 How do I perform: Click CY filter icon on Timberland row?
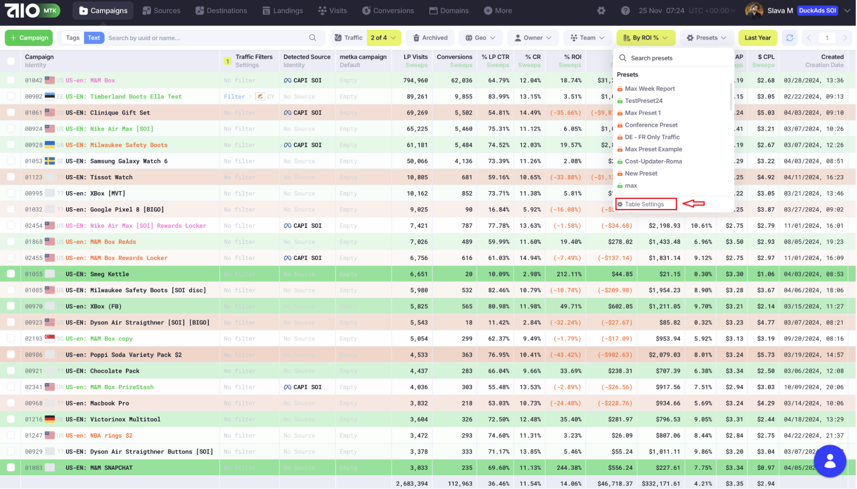click(260, 96)
